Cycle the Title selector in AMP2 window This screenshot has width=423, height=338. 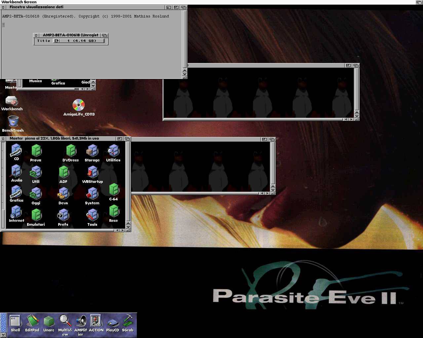[x=57, y=41]
